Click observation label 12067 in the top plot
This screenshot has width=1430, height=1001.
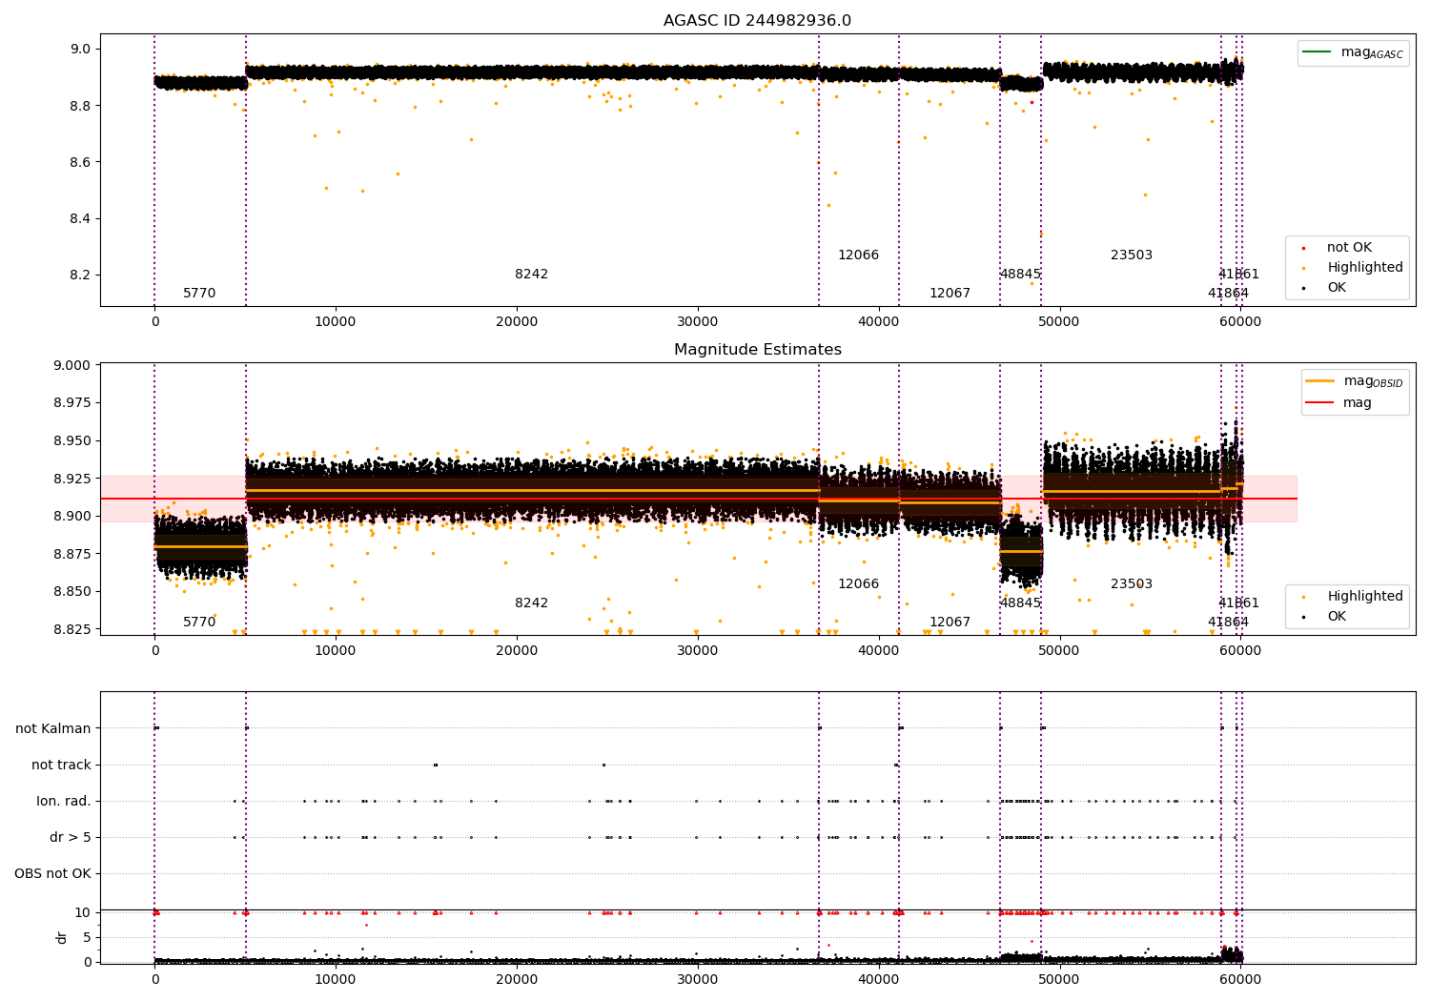[x=950, y=294]
